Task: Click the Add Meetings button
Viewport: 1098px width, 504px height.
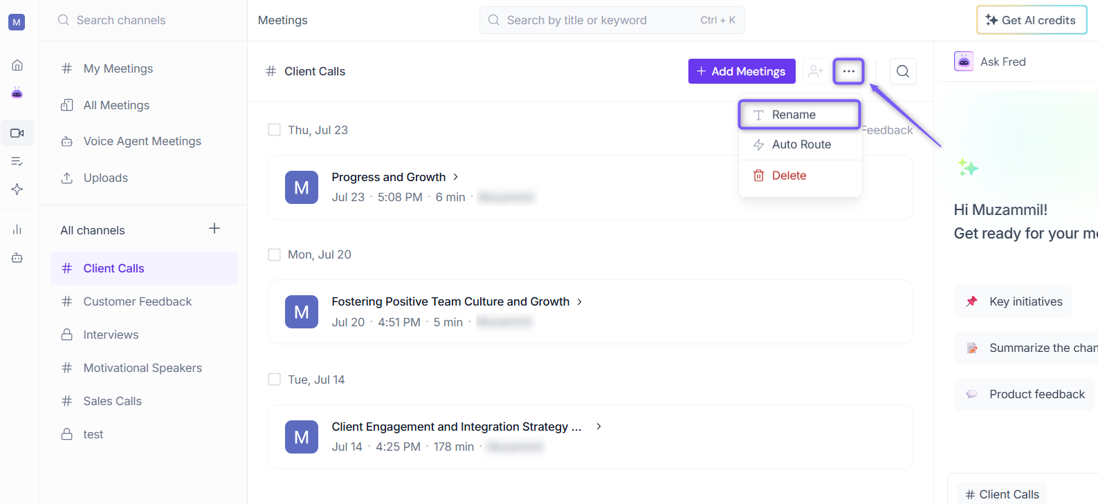Action: pyautogui.click(x=742, y=71)
